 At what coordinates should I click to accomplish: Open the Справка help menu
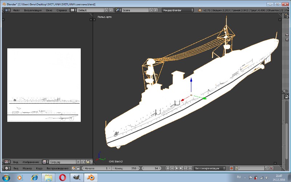62,10
